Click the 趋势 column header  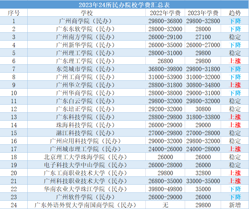pyautogui.click(x=235, y=13)
